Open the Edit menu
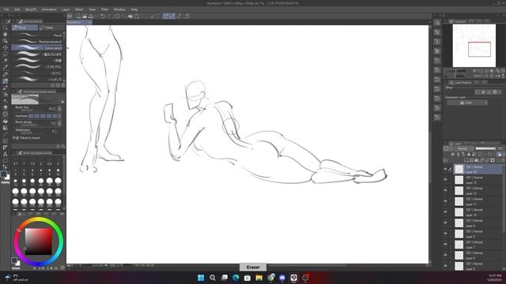Image resolution: width=506 pixels, height=284 pixels. pos(17,9)
